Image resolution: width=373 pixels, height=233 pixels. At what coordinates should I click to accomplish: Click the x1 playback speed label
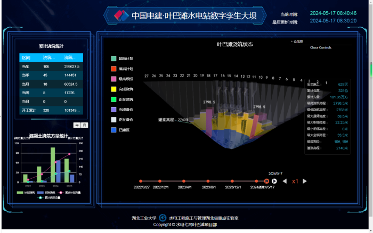(x=295, y=181)
